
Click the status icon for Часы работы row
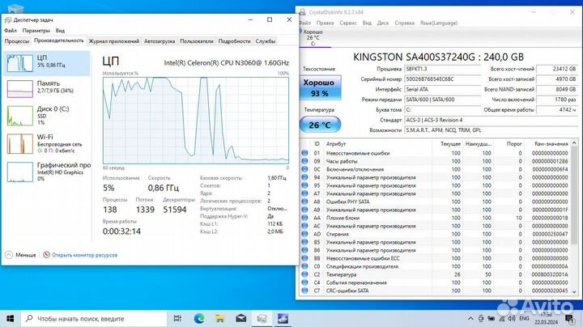305,161
